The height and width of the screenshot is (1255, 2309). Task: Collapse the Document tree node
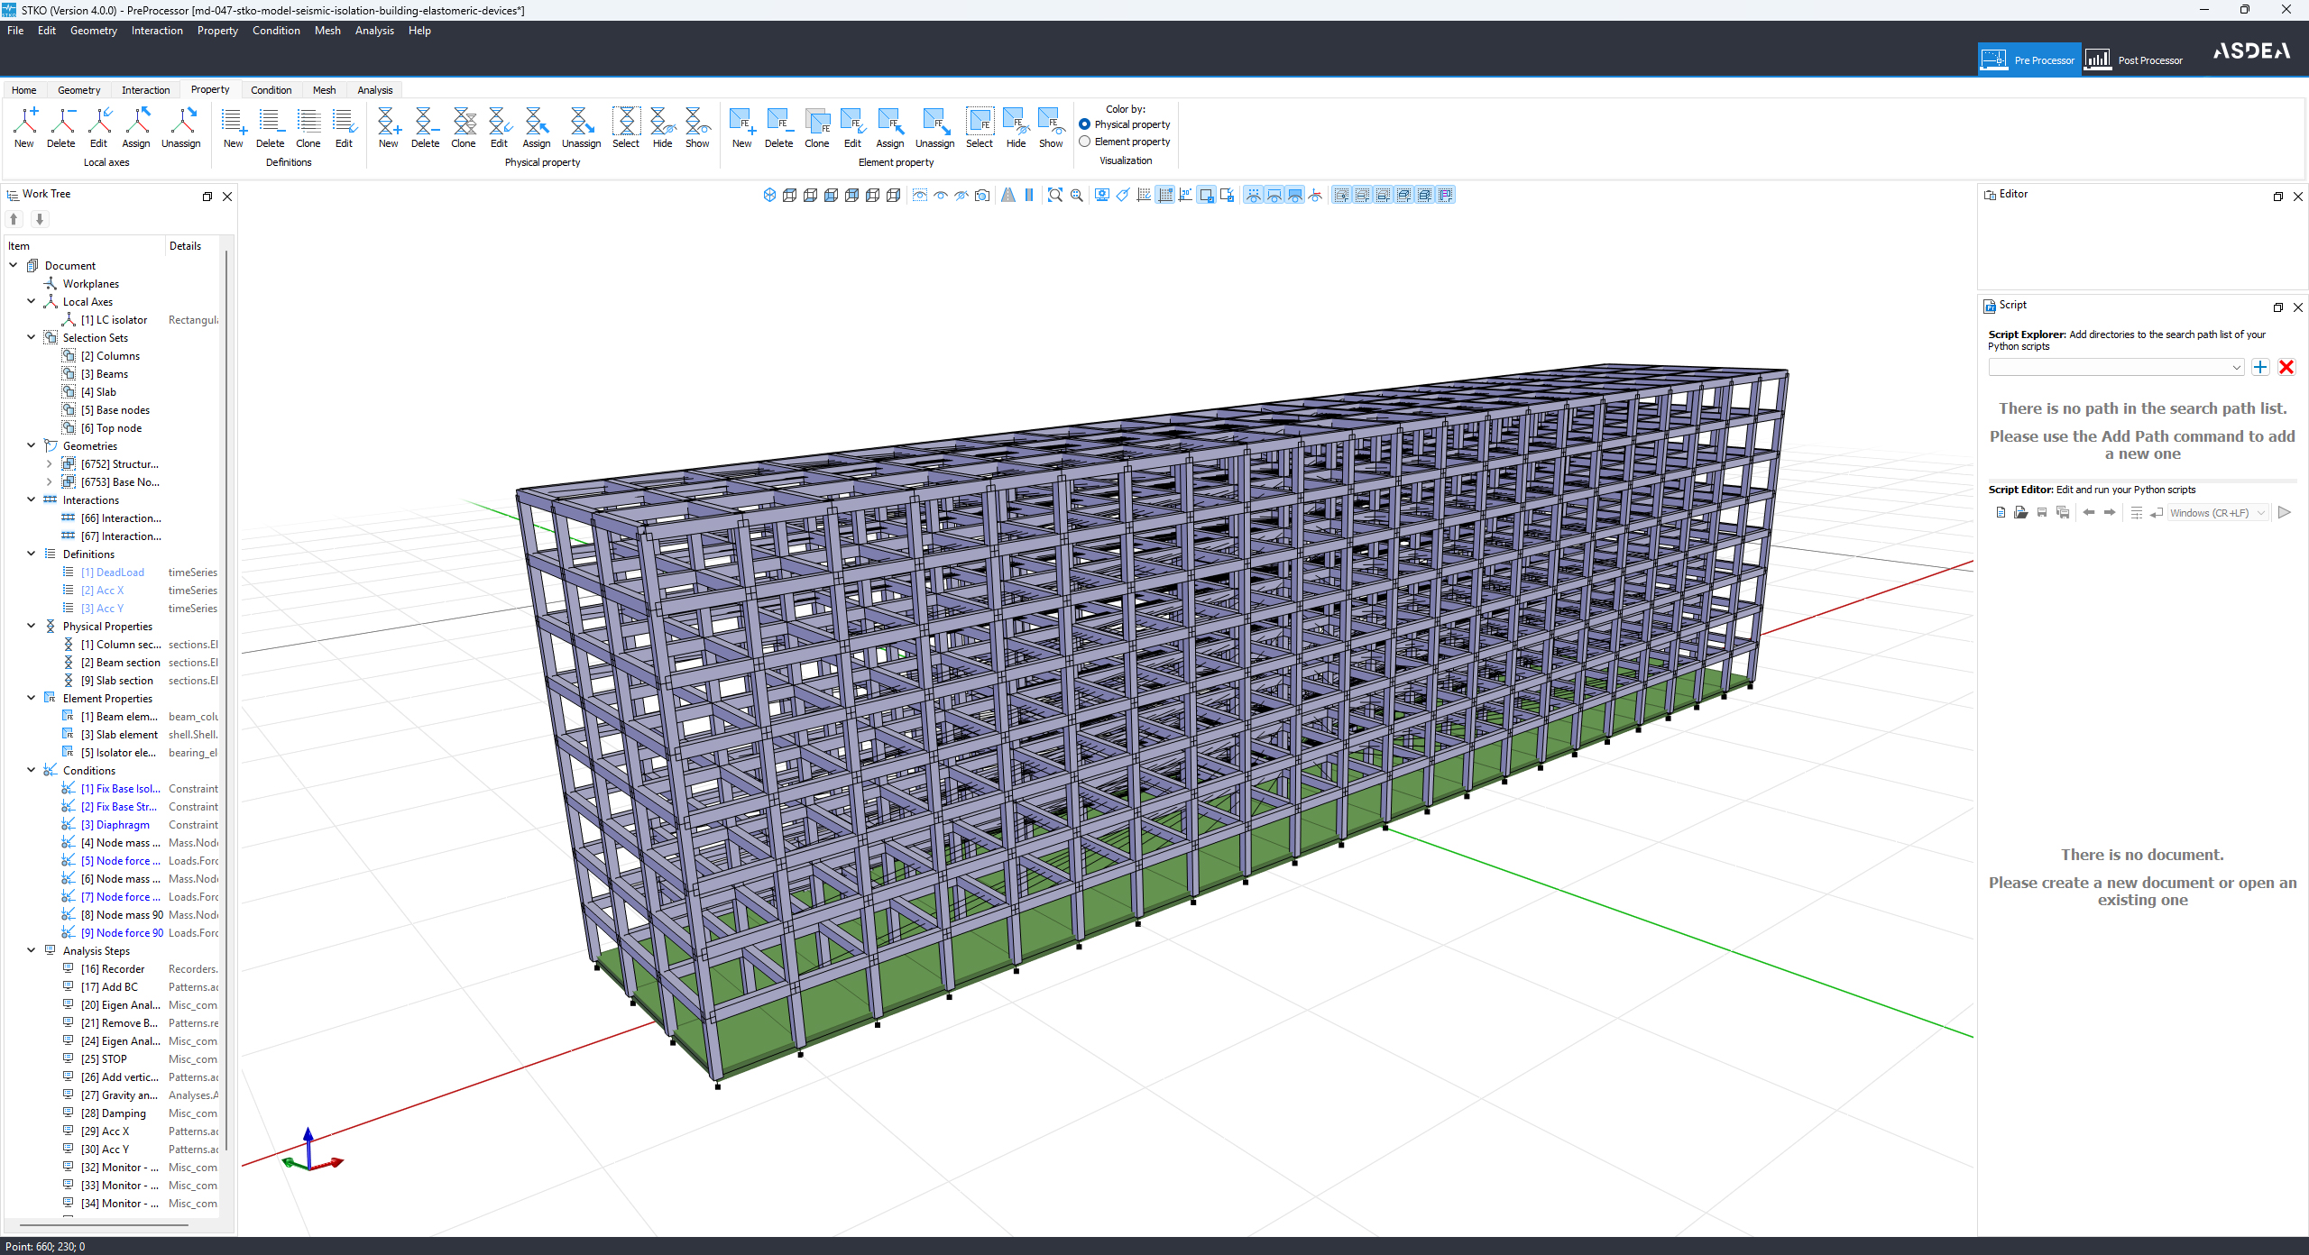pos(14,265)
